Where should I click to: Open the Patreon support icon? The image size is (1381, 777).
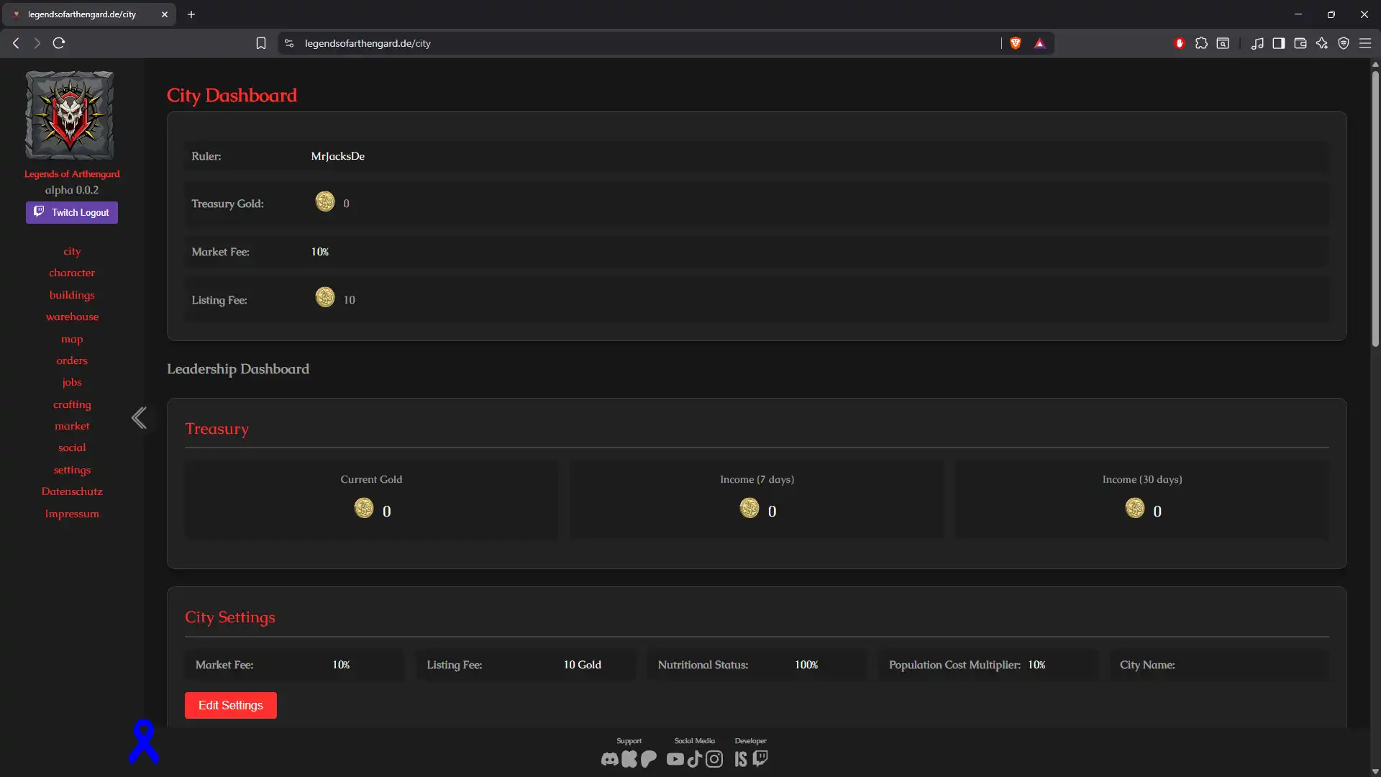(x=649, y=759)
